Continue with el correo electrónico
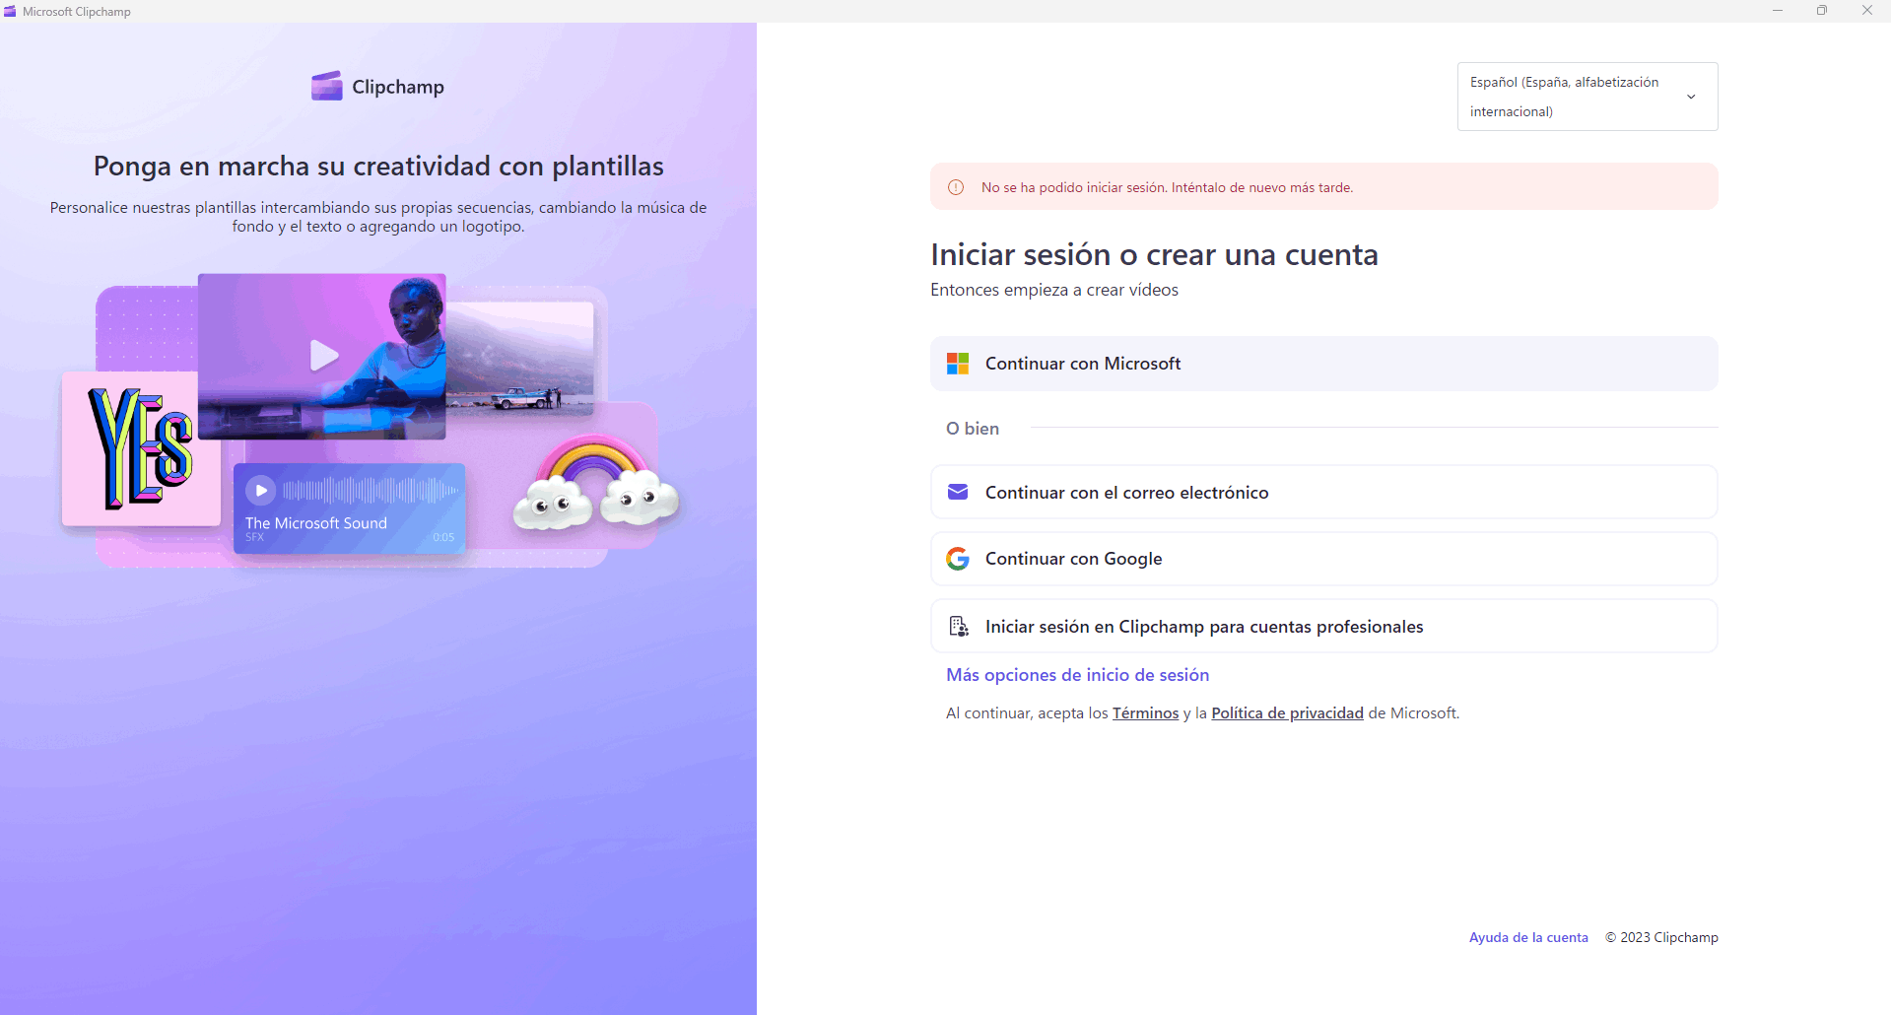Viewport: 1891px width, 1015px height. click(x=1323, y=492)
